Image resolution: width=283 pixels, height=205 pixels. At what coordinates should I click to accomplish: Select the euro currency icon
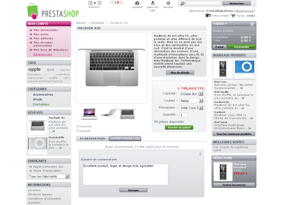95,3
